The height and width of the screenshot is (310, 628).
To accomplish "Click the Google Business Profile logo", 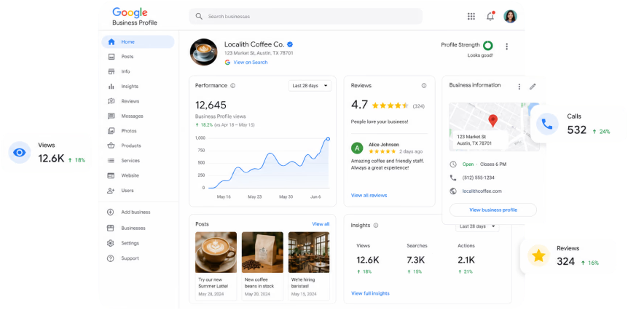I will pyautogui.click(x=135, y=17).
